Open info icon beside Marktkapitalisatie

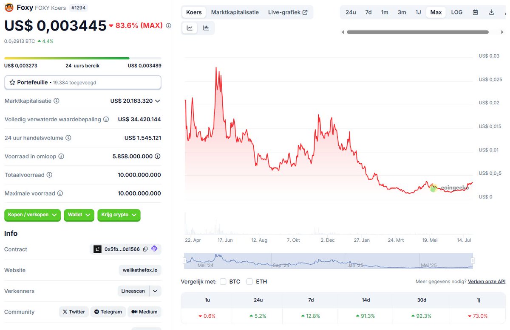57,101
